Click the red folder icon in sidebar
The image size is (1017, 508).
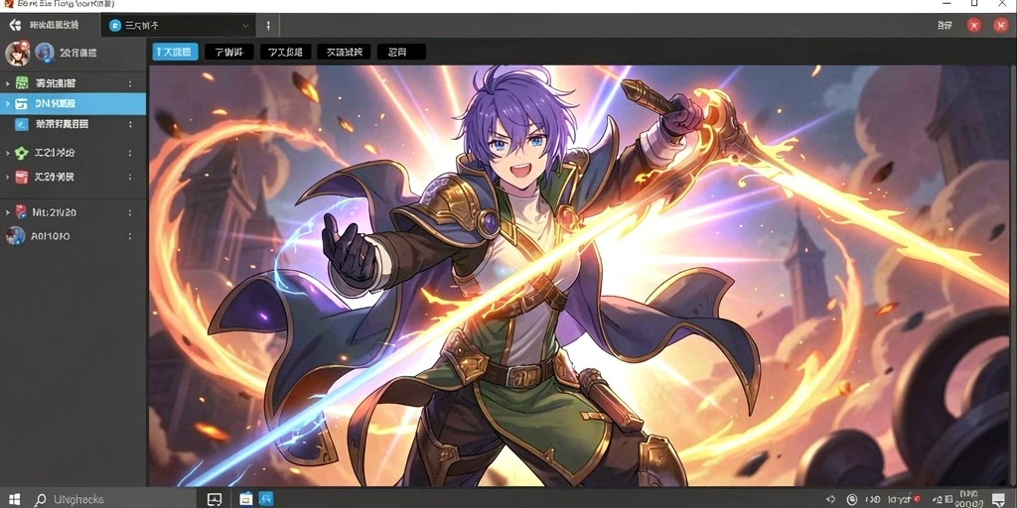(x=22, y=177)
